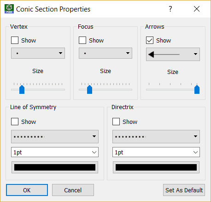Click the FX Draw app icon in title bar

[9, 9]
